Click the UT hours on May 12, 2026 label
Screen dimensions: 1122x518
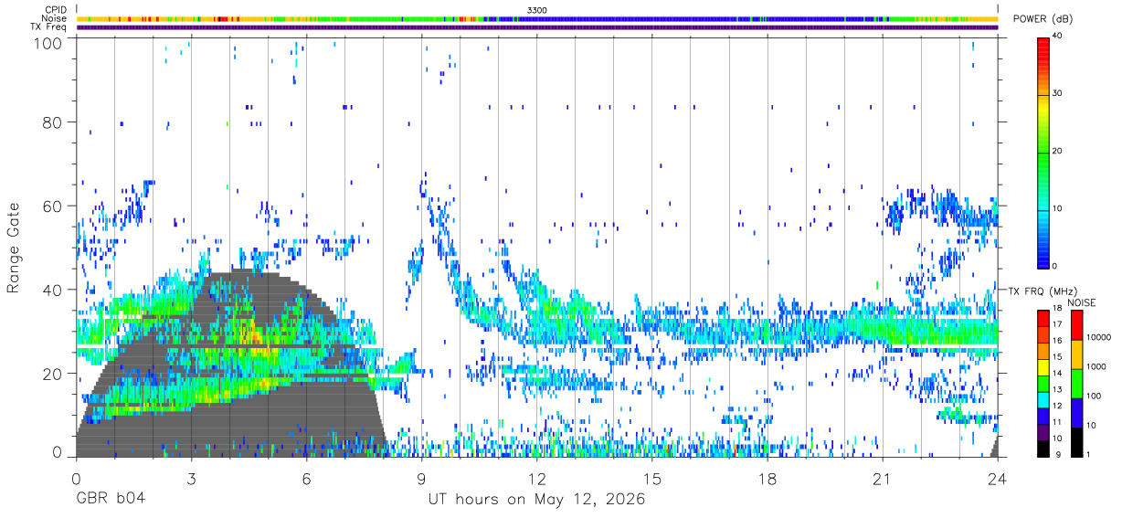536,500
